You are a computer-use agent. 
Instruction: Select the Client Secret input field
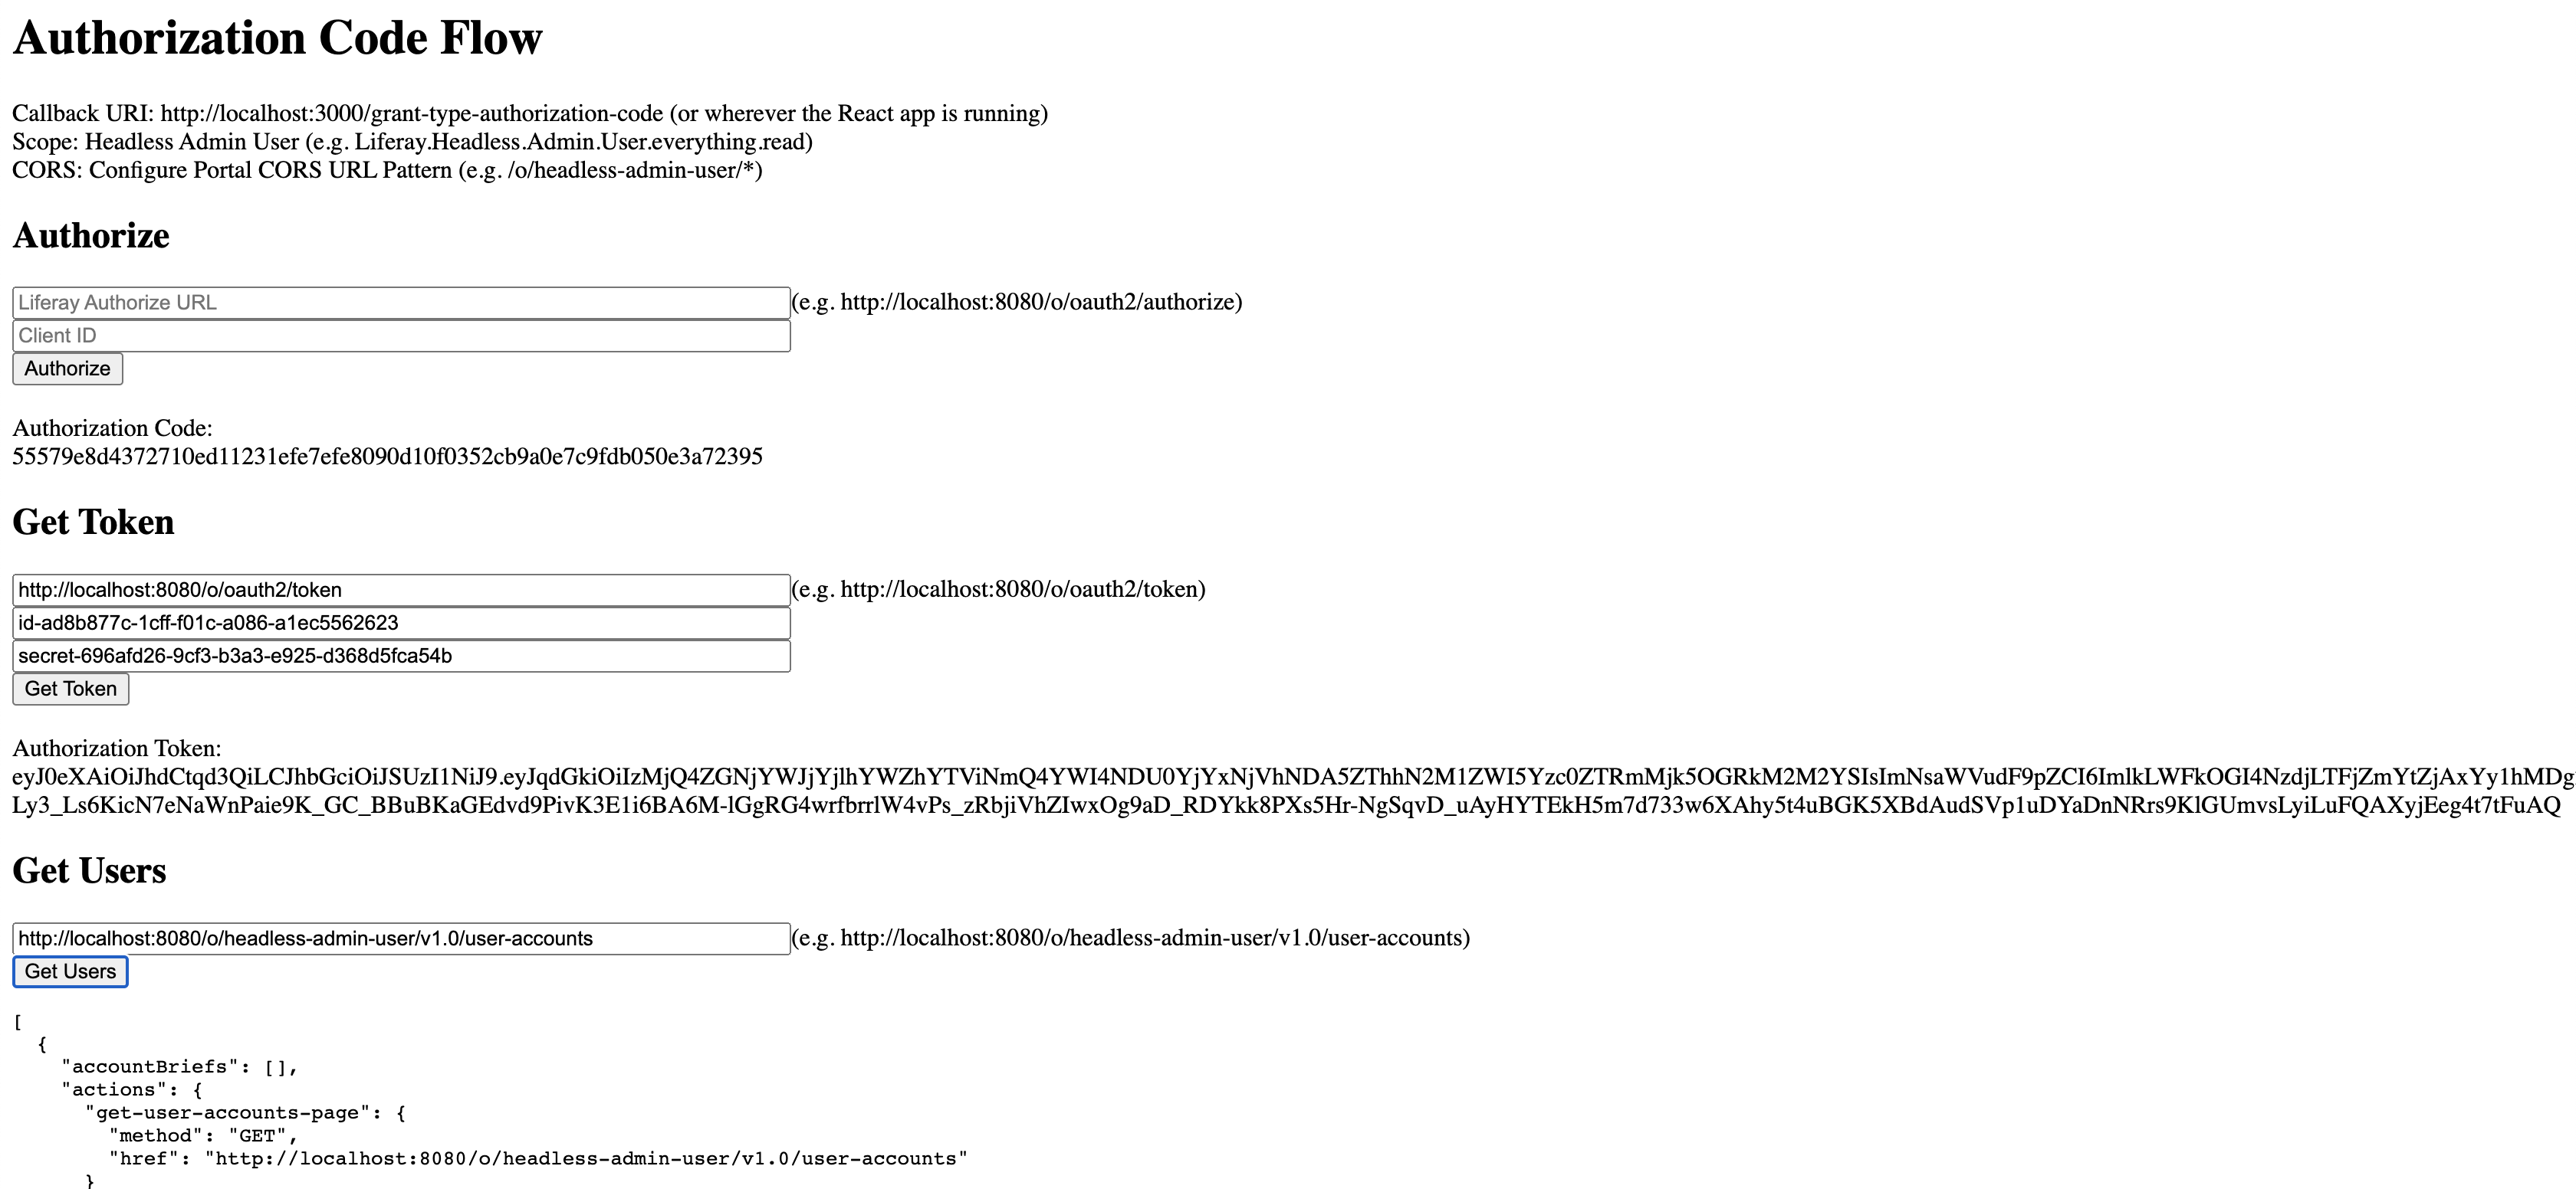401,655
